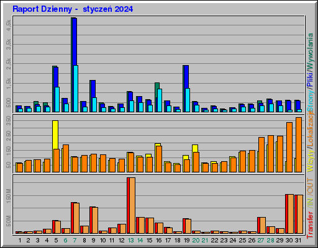Image resolution: width=318 pixels, height=248 pixels.
Task: Click the title 'Raport Dzienny - styczeń 2024'
Action: 73,9
